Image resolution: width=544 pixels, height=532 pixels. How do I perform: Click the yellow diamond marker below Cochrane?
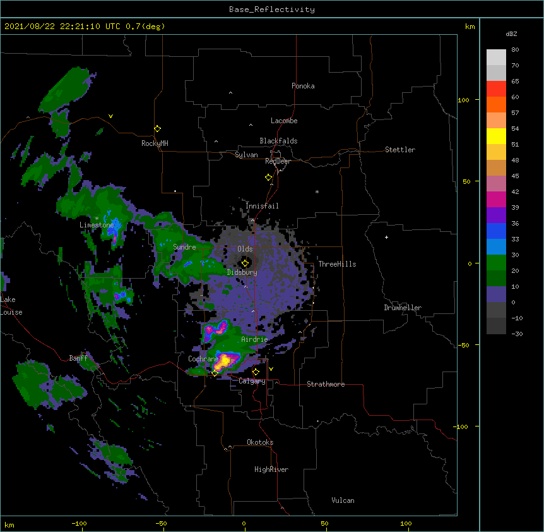[215, 373]
